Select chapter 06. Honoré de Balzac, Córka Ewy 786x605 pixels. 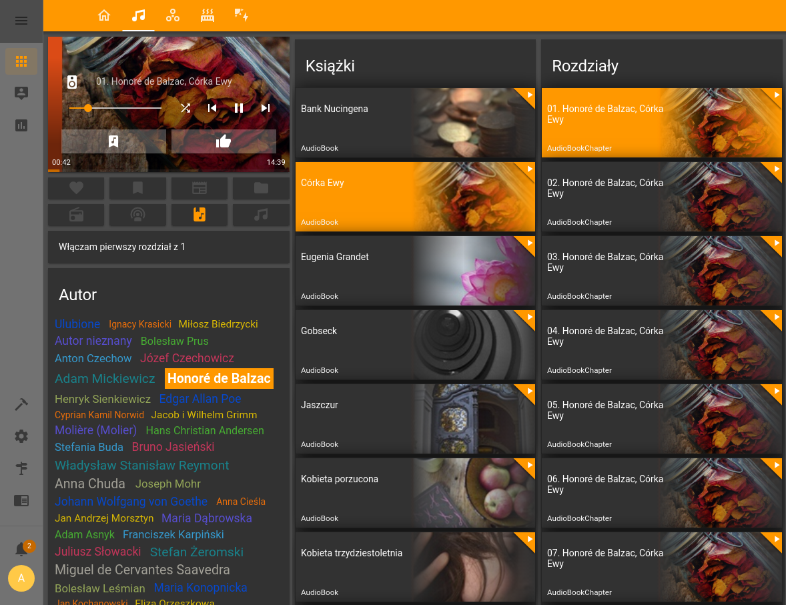pyautogui.click(x=662, y=493)
